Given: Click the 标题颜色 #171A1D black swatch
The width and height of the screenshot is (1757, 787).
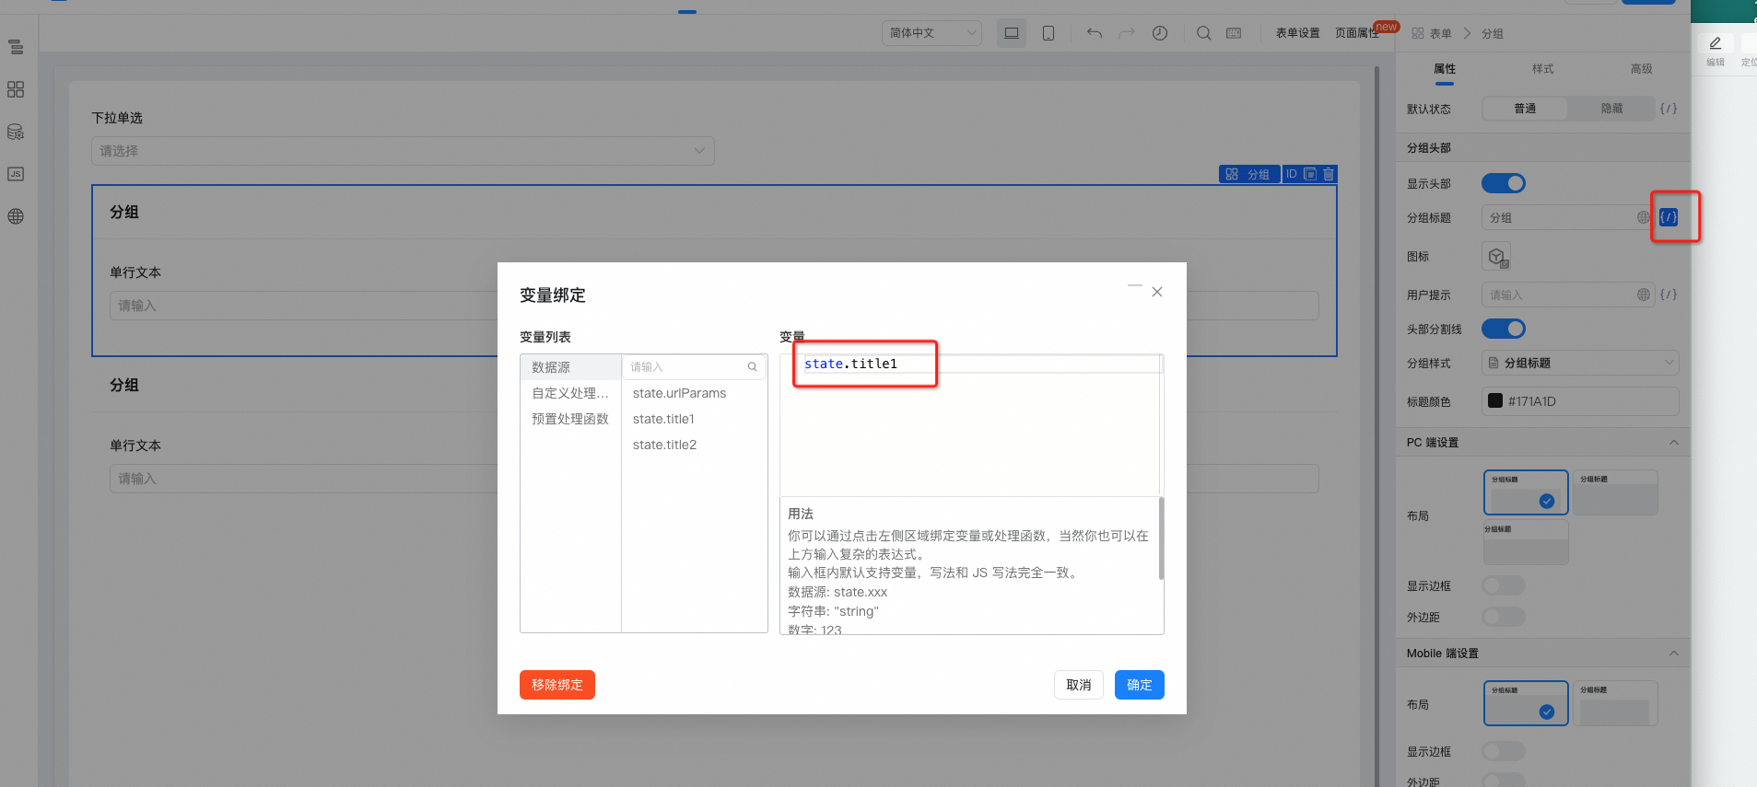Looking at the screenshot, I should (x=1495, y=401).
